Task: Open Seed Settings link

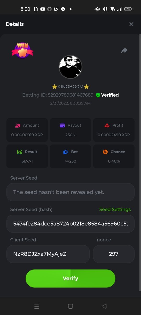Action: pos(115,209)
